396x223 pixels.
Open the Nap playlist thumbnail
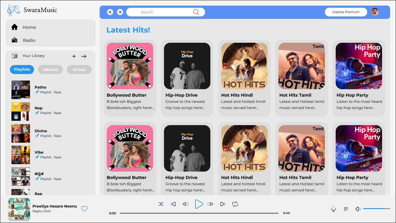point(21,111)
